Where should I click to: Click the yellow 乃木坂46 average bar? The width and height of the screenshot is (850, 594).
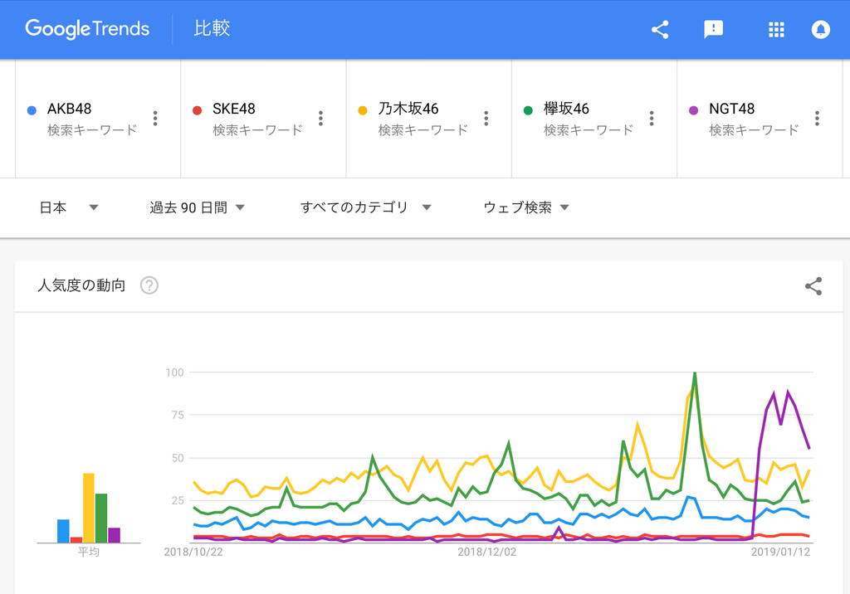point(88,508)
